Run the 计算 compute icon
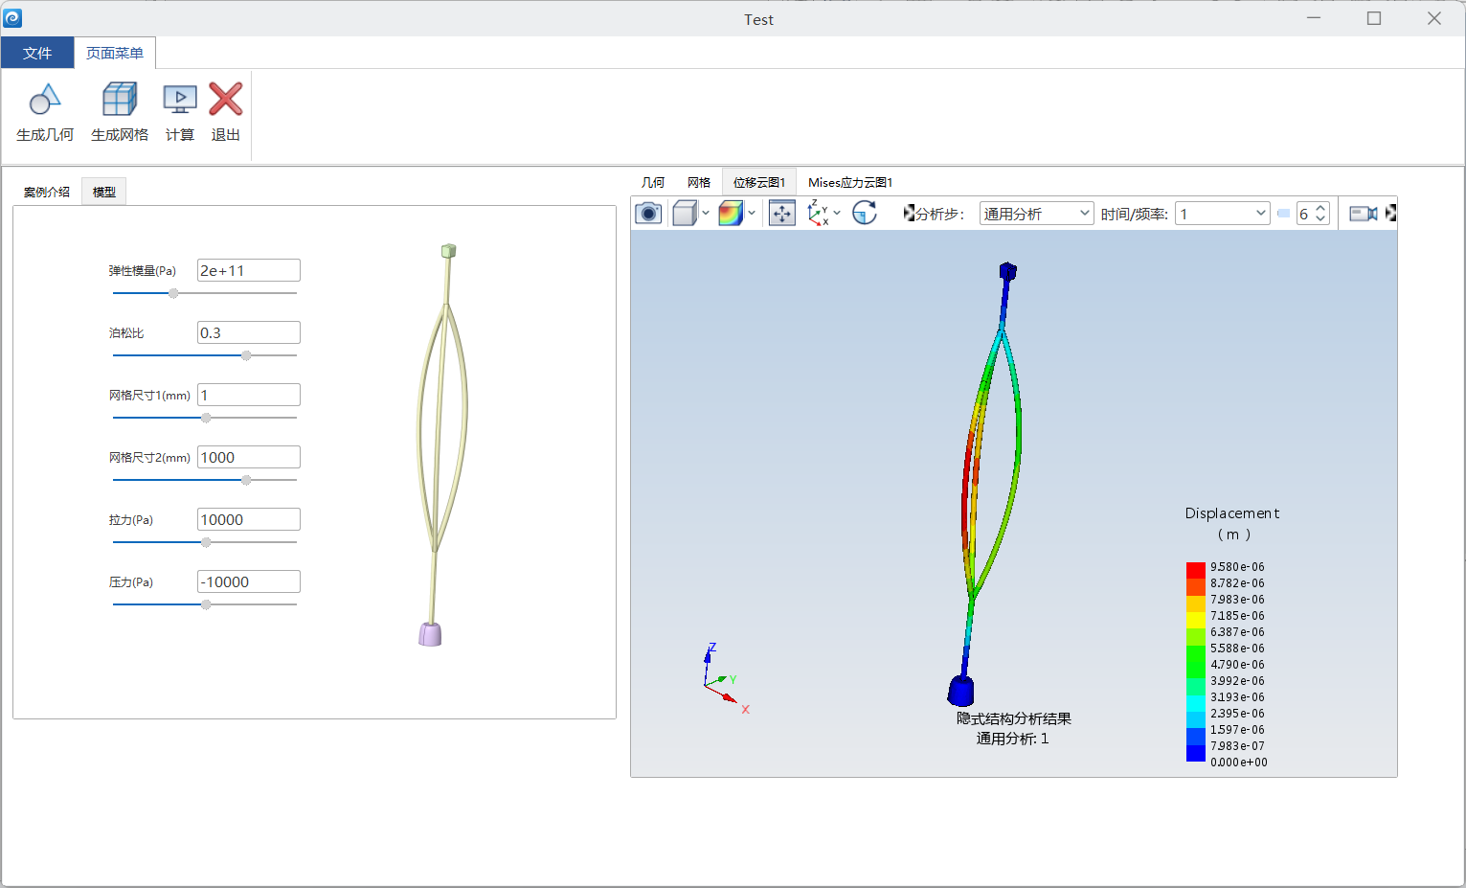1466x888 pixels. coord(180,100)
